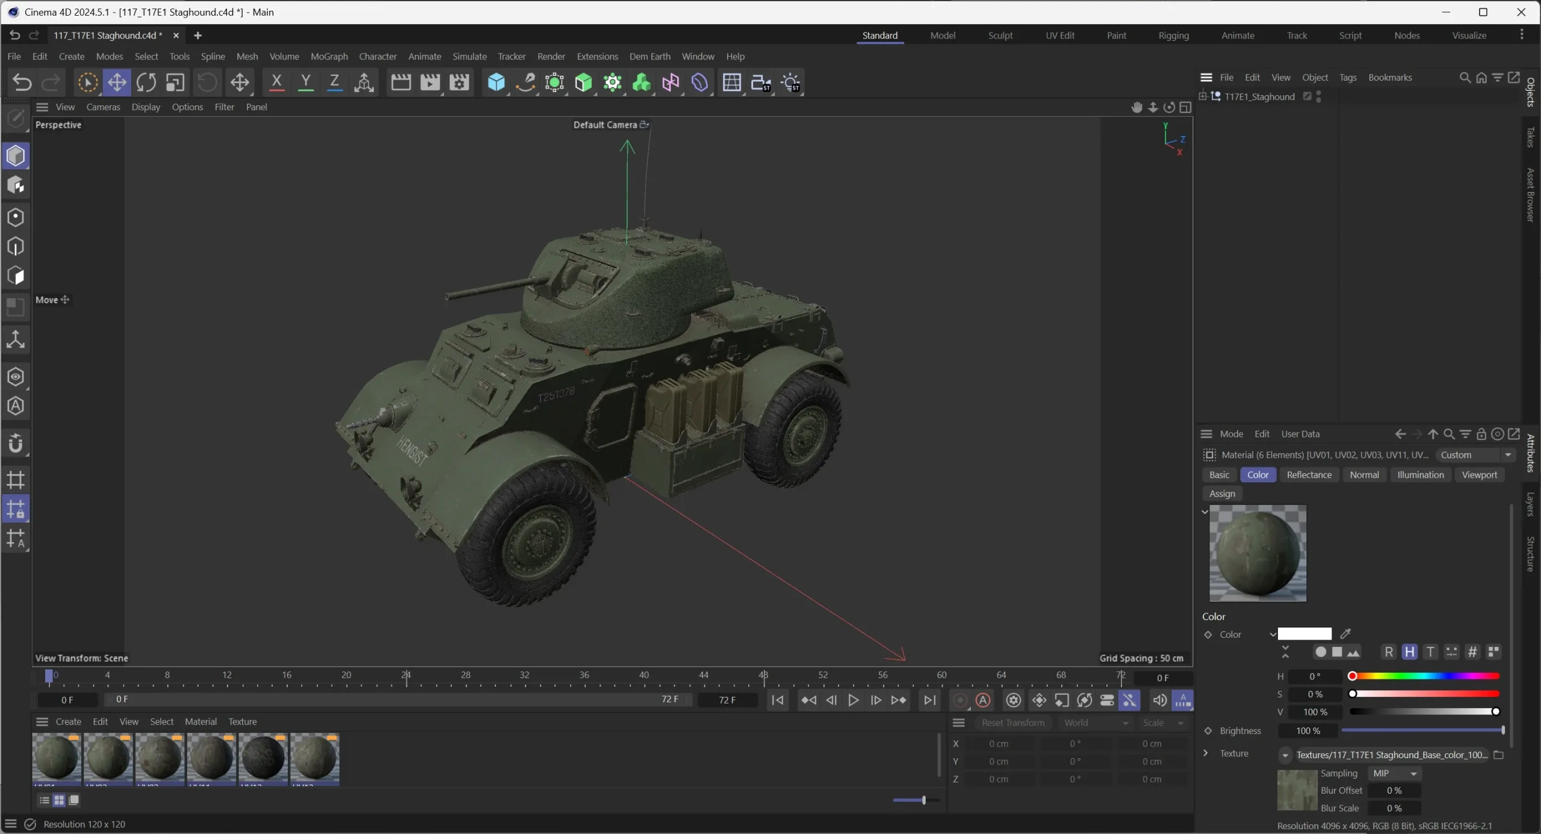Activate the Spline Pen tool
This screenshot has height=834, width=1541.
tap(525, 82)
